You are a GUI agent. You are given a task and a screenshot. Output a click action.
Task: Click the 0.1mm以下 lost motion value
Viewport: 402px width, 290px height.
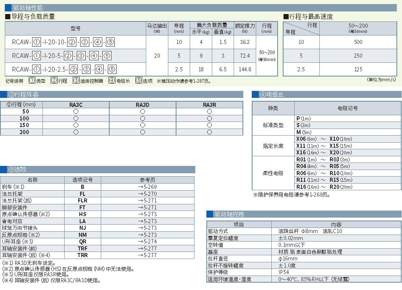click(292, 245)
